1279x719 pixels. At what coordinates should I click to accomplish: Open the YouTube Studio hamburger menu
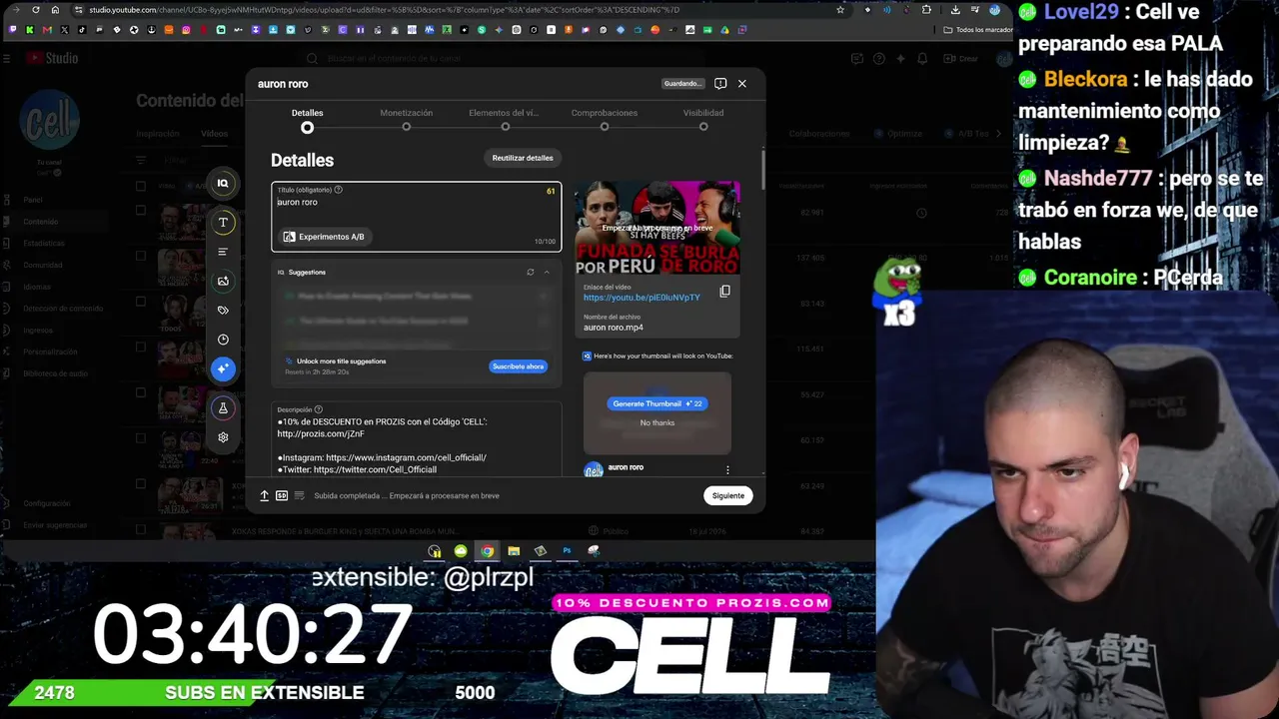8,59
